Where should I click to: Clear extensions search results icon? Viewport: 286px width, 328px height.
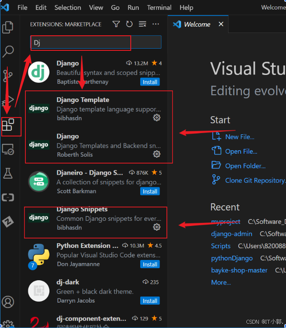(143, 24)
